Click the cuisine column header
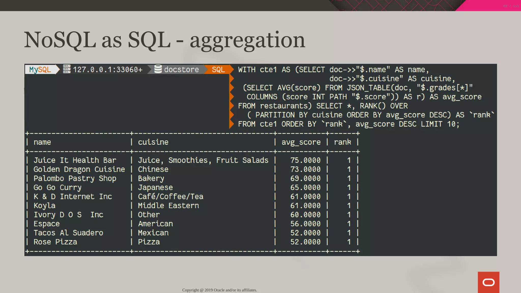This screenshot has height=293, width=521. tap(153, 142)
